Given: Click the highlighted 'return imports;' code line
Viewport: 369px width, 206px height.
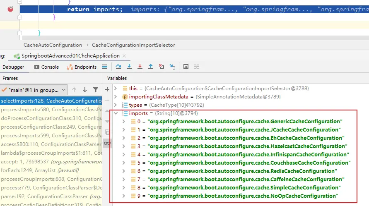Looking at the screenshot, I should [x=194, y=10].
